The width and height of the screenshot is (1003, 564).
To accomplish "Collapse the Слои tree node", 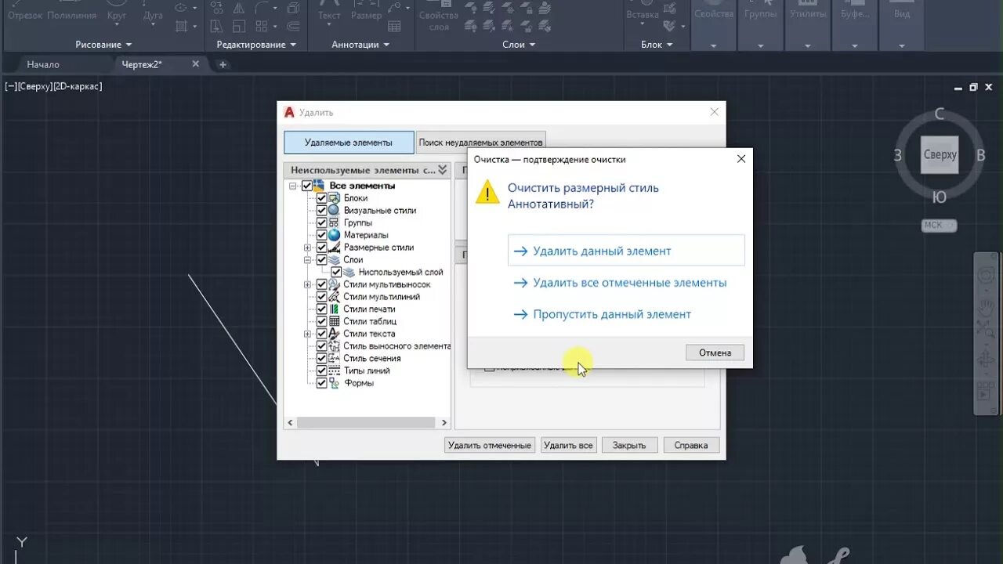I will pos(308,259).
